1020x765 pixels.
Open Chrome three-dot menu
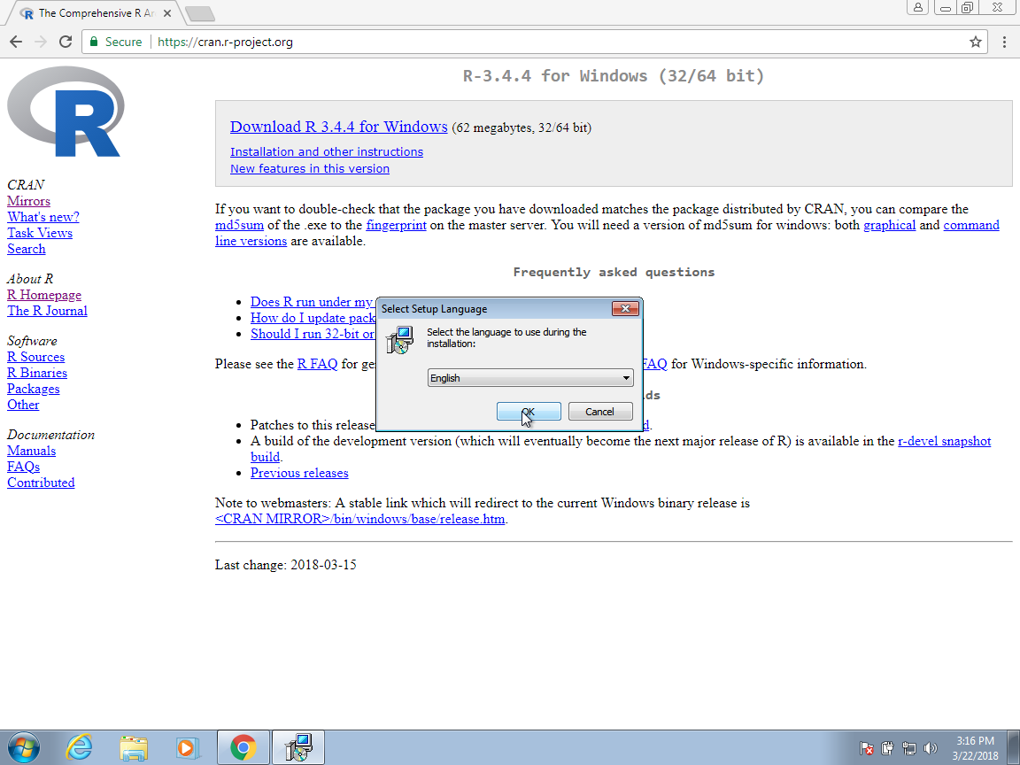point(1004,42)
